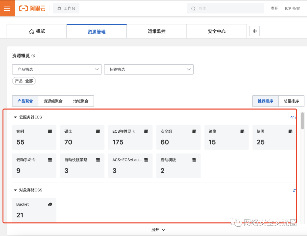Image resolution: width=307 pixels, height=236 pixels.
Task: Open the 镜像 count 15
Action: (212, 142)
